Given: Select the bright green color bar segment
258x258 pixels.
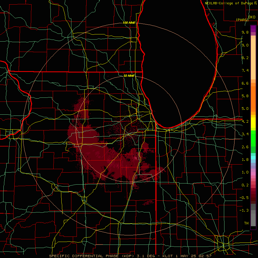Looking at the screenshot, I should click(x=253, y=138).
